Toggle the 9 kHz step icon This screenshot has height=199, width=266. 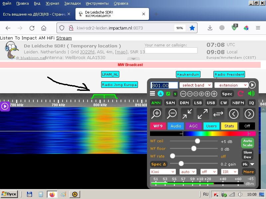pos(175,94)
